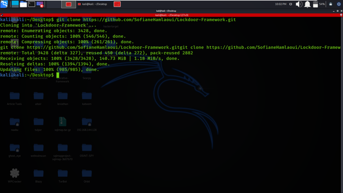Click the "Receiving objects: 100% (3428/3428)" line
Image resolution: width=343 pixels, height=193 pixels.
coord(90,59)
